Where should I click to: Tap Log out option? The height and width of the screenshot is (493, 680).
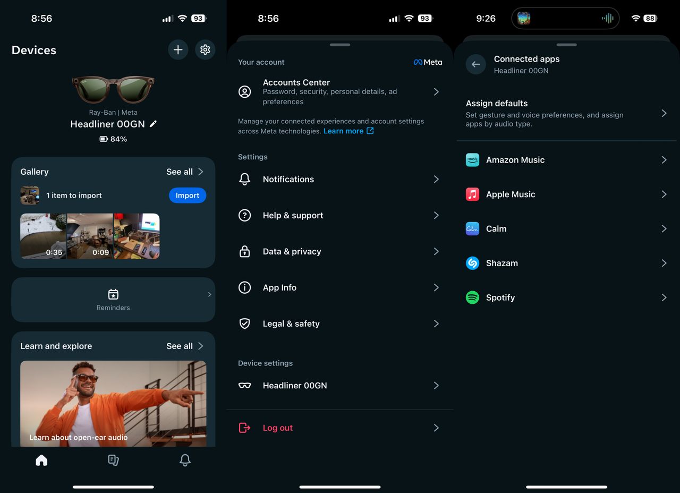pyautogui.click(x=340, y=428)
